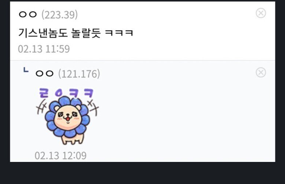Click the IP label (223.39)
Viewport: 285px width, 184px height.
coord(60,15)
